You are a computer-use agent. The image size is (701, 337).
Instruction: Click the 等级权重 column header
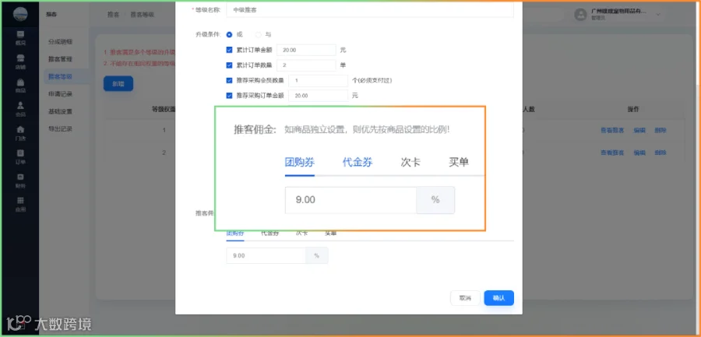(164, 109)
